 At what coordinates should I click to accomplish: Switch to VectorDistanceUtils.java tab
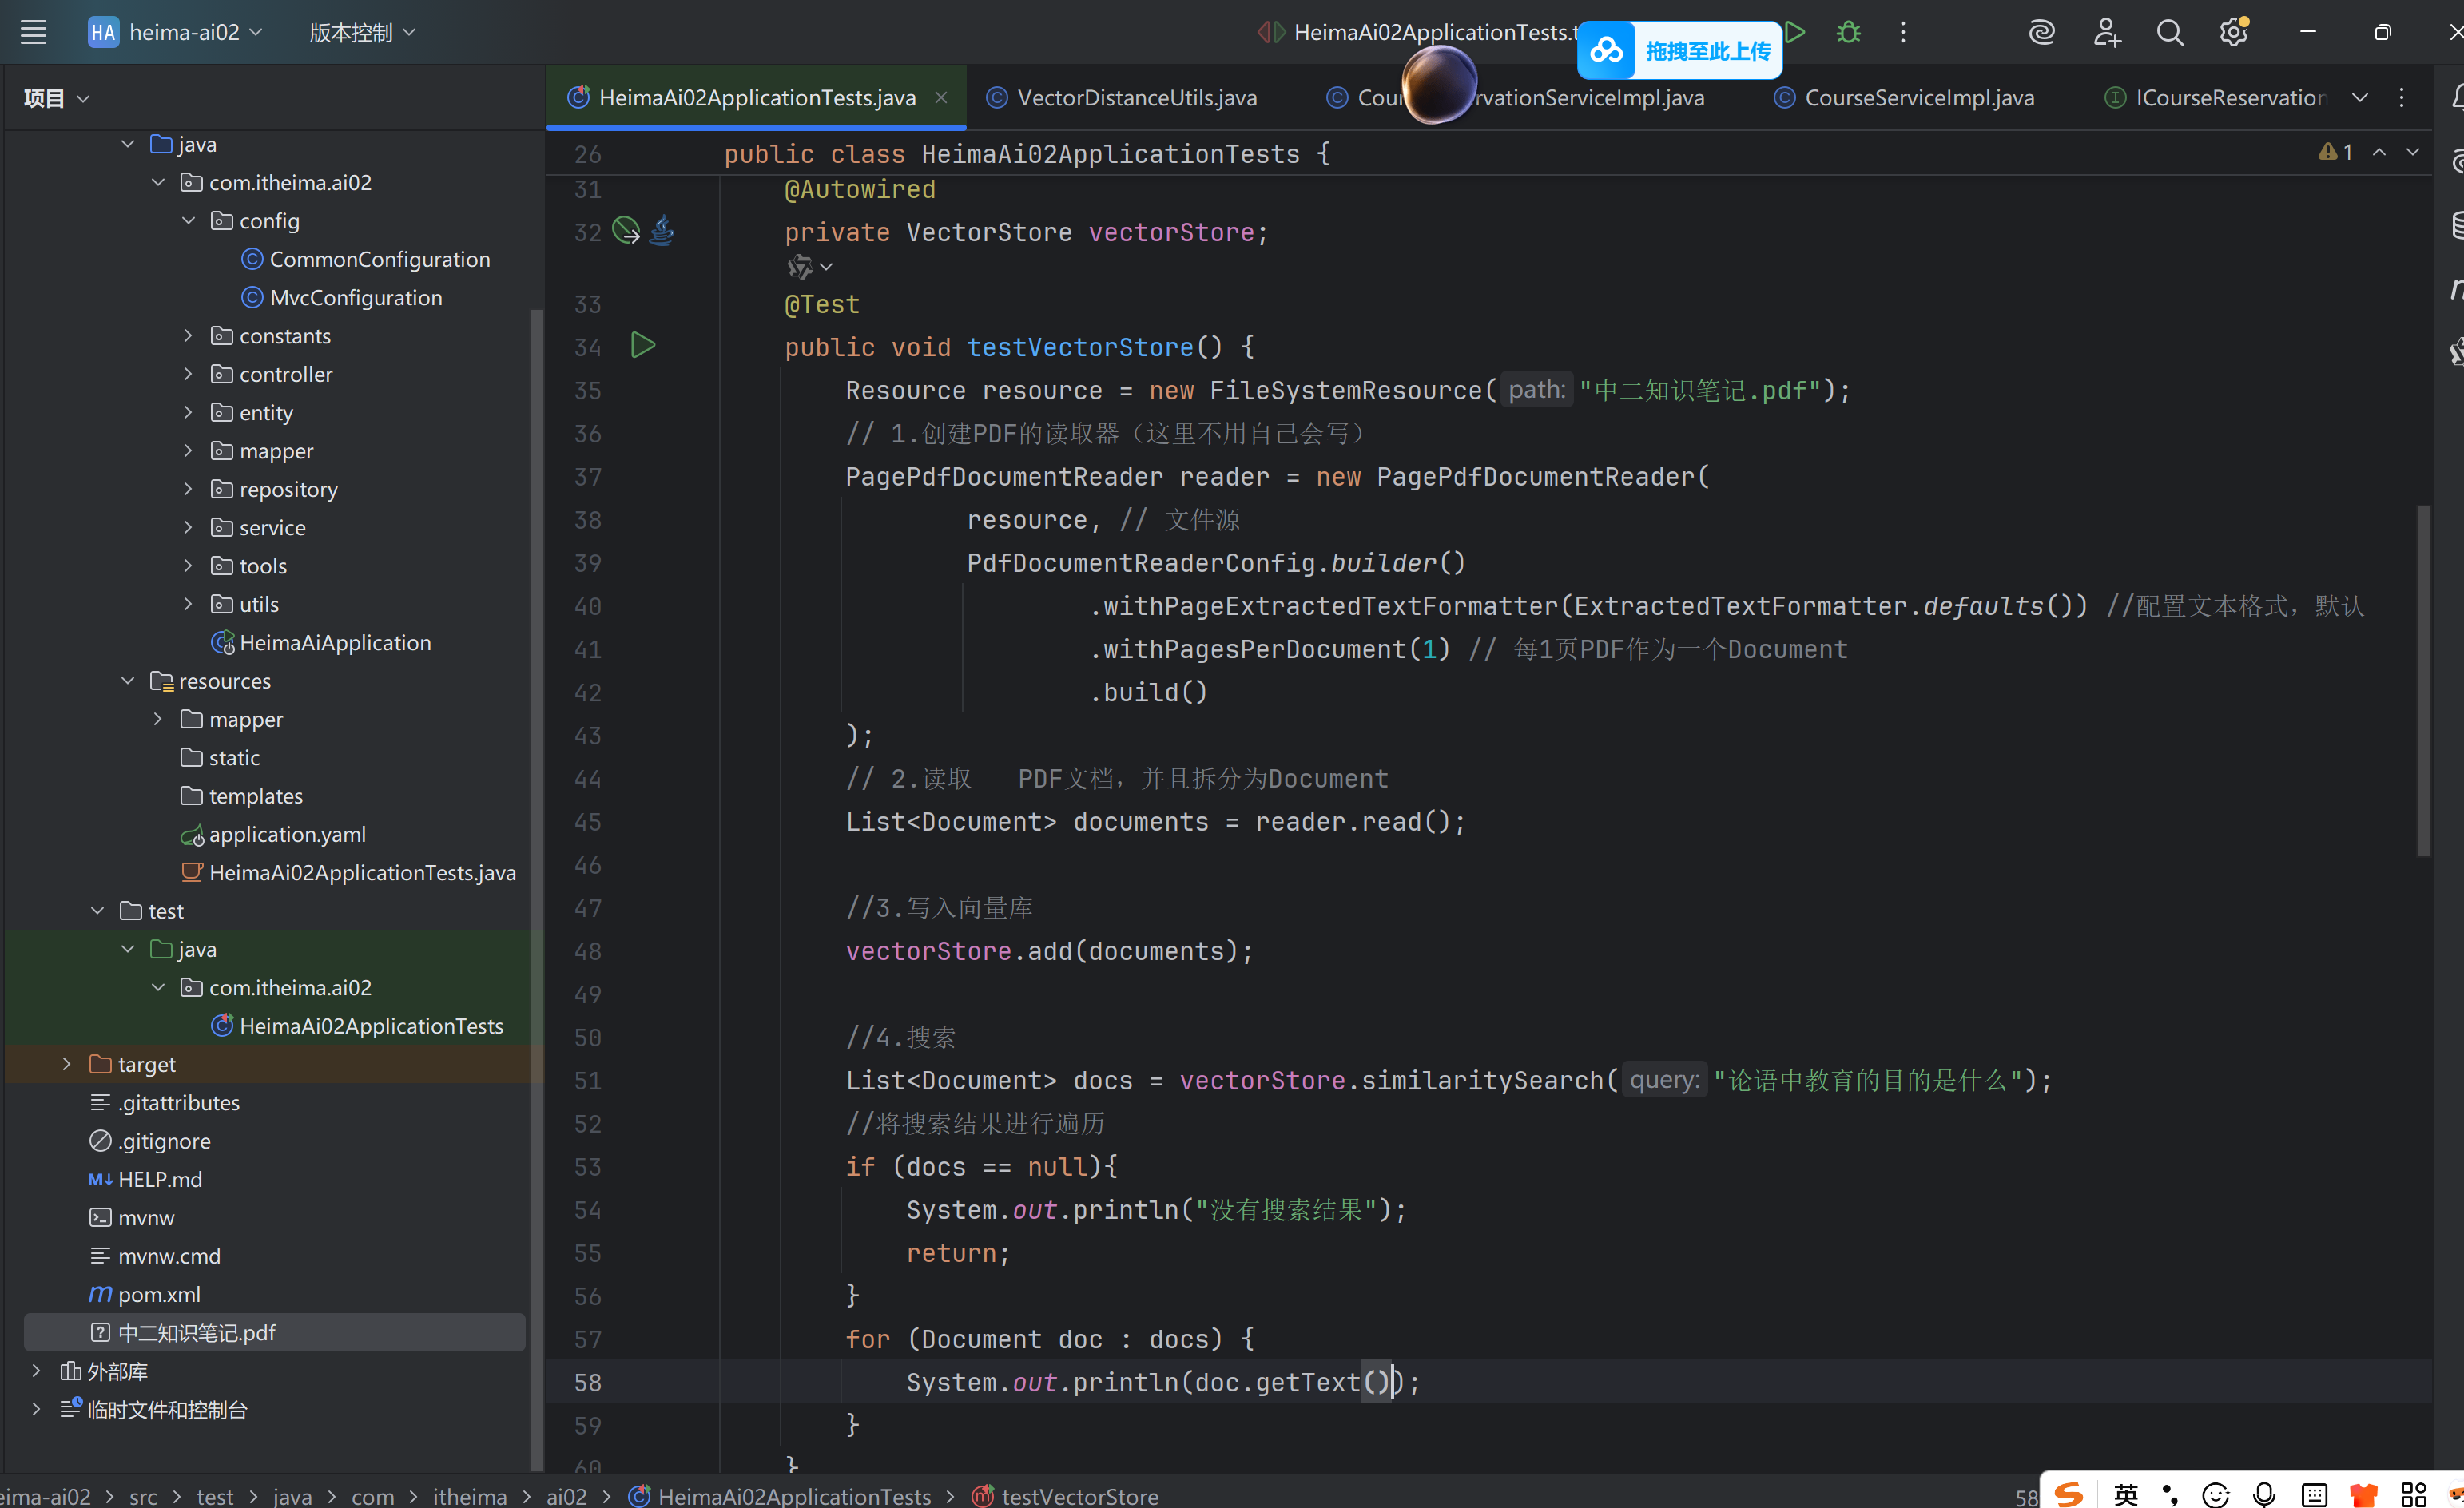pos(1136,98)
